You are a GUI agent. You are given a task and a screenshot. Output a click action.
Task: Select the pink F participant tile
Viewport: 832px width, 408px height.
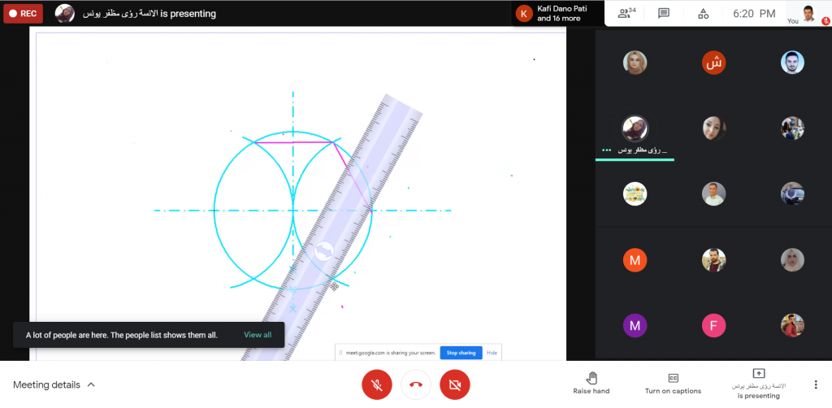(713, 326)
